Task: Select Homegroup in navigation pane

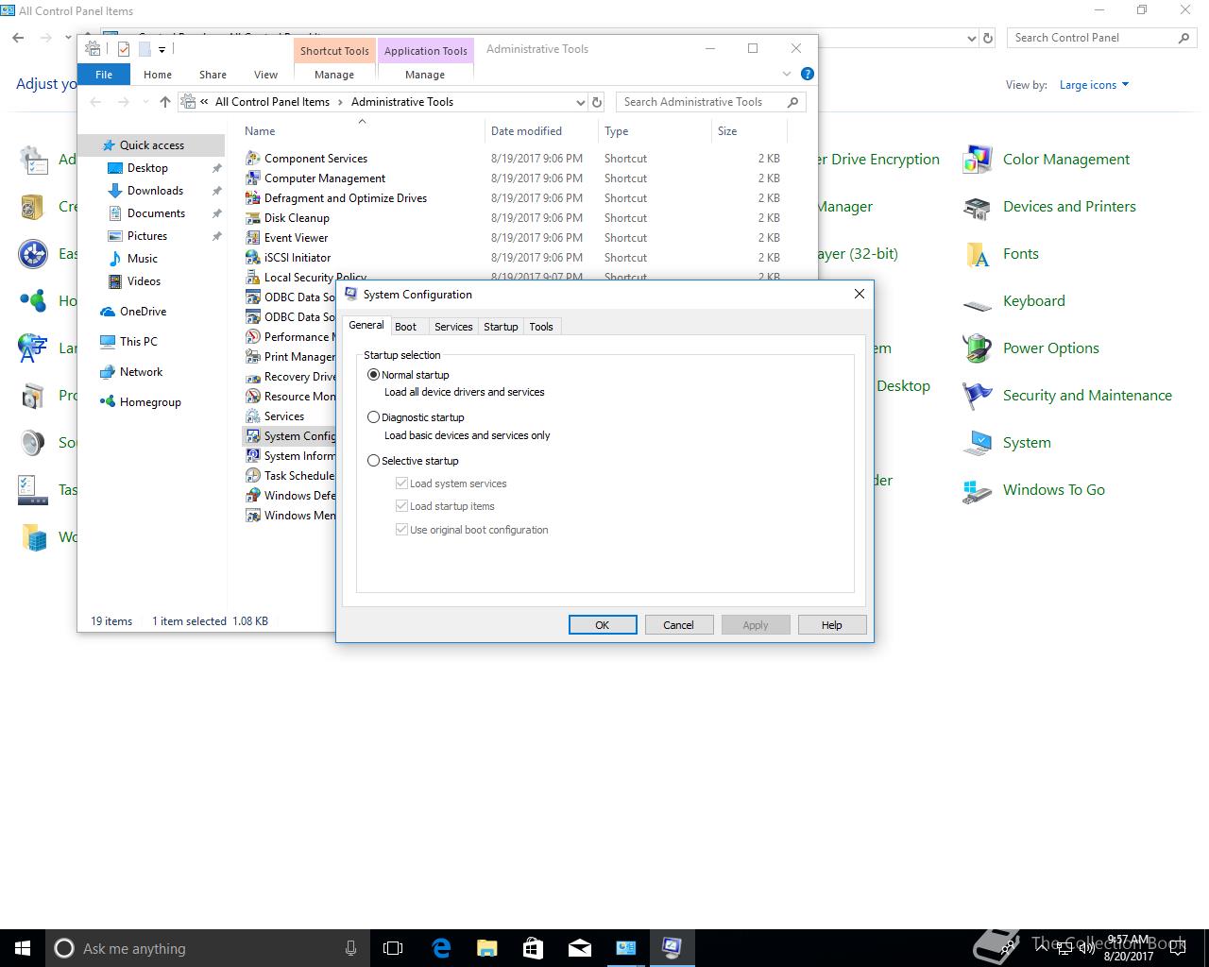Action: tap(150, 402)
